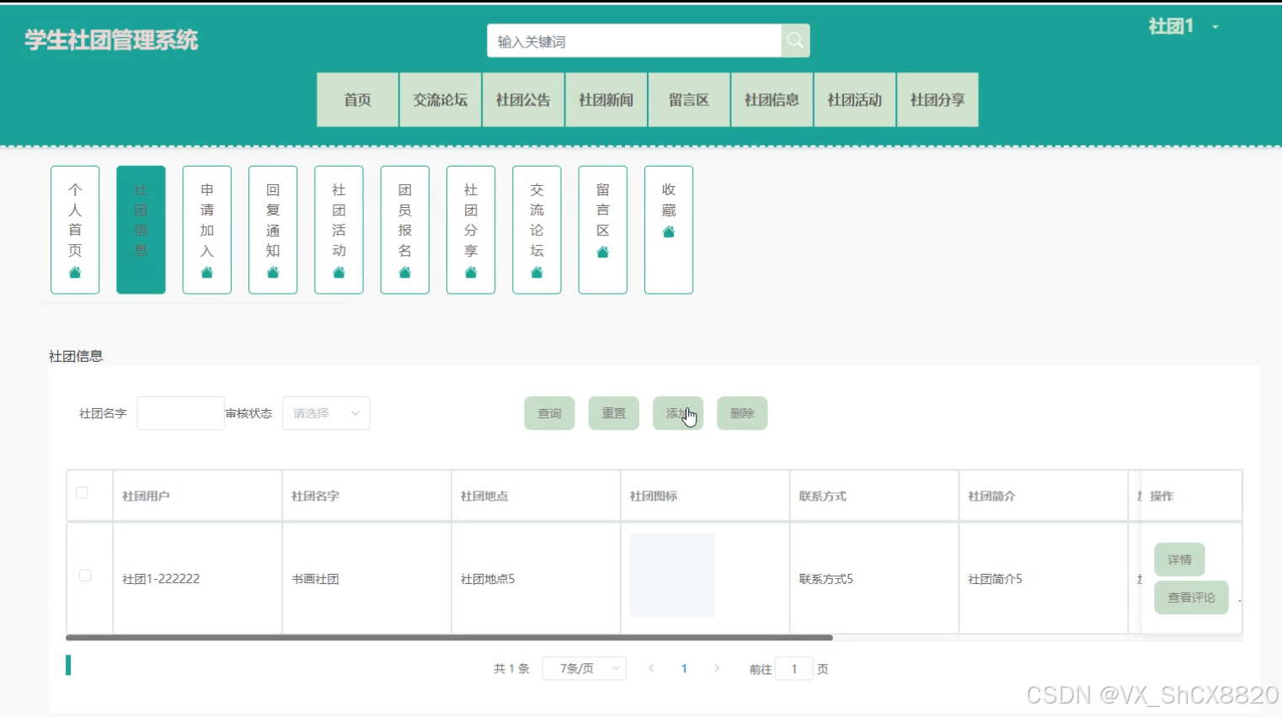This screenshot has width=1282, height=717.
Task: Click house icon on 个人首页 card
Action: [75, 272]
